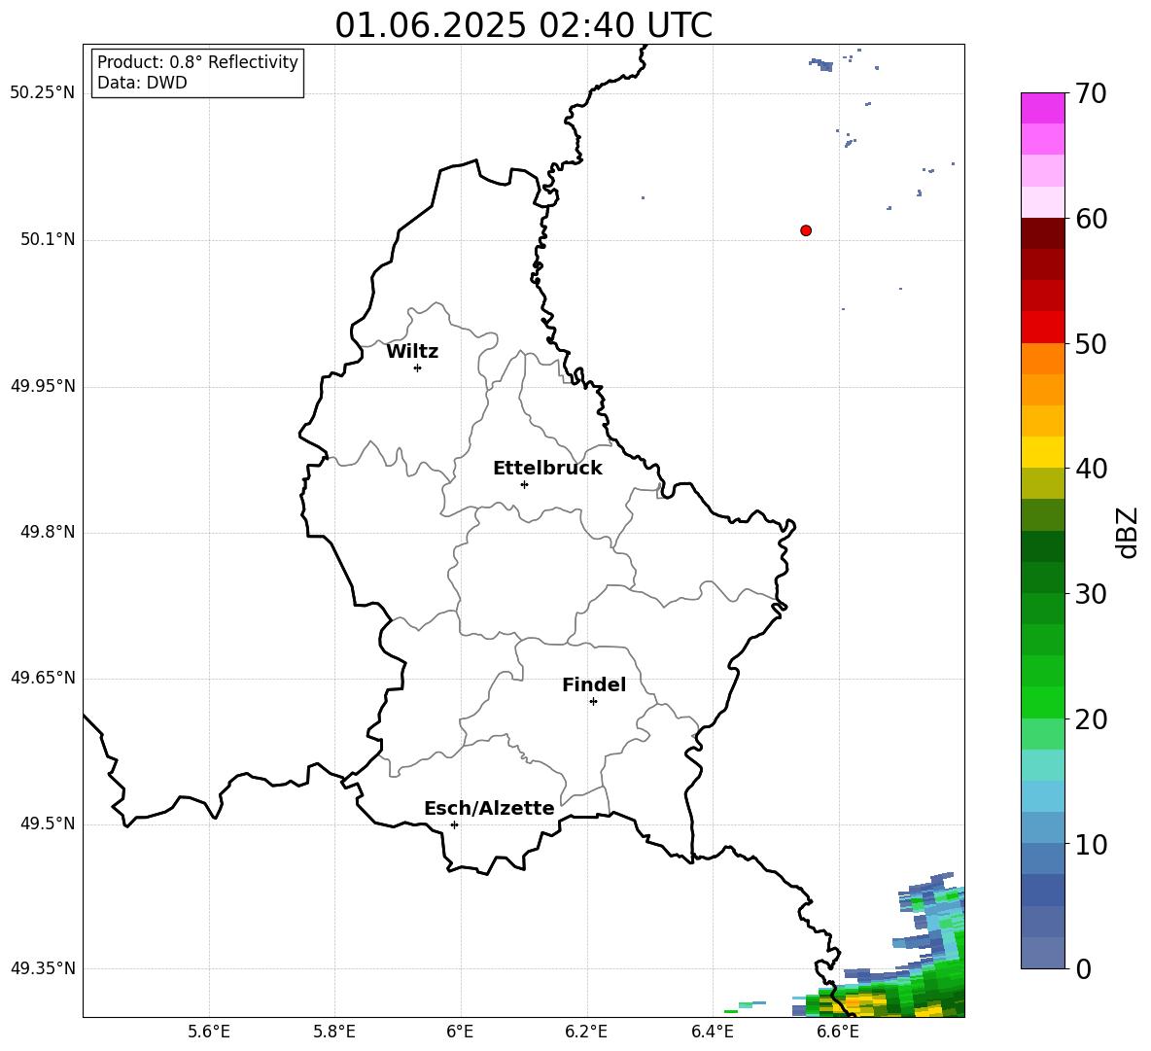
Task: Click the 20 tick on colorbar
Action: coord(1092,719)
